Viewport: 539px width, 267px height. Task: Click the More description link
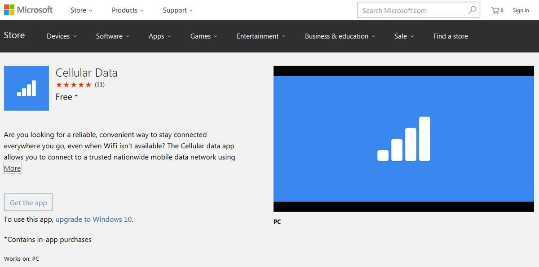pyautogui.click(x=12, y=168)
